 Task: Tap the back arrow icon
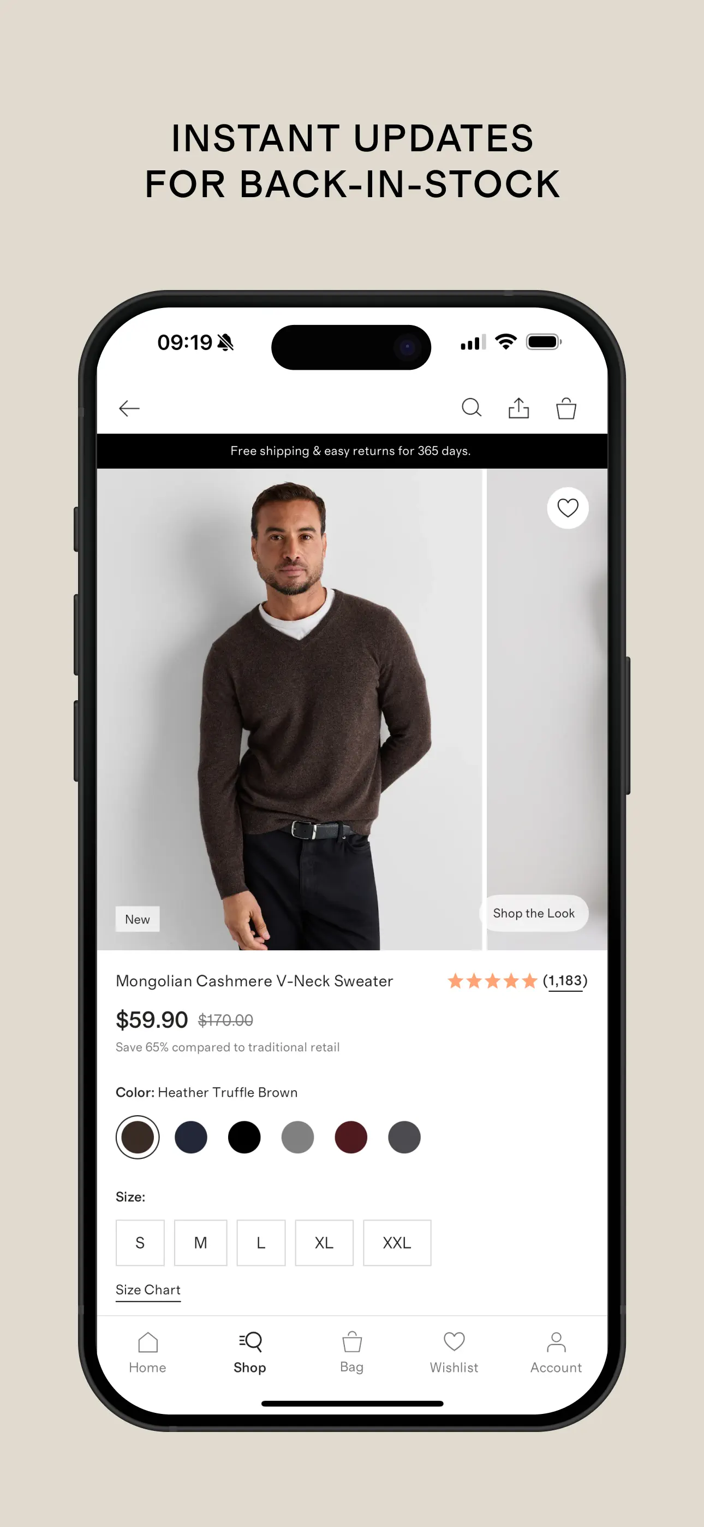coord(129,409)
